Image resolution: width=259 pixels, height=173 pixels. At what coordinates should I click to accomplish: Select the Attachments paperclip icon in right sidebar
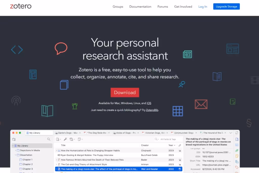pos(237,150)
